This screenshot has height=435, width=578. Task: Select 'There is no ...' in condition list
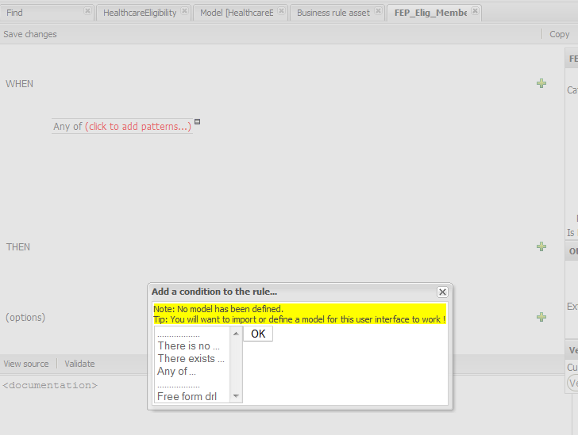(x=188, y=345)
